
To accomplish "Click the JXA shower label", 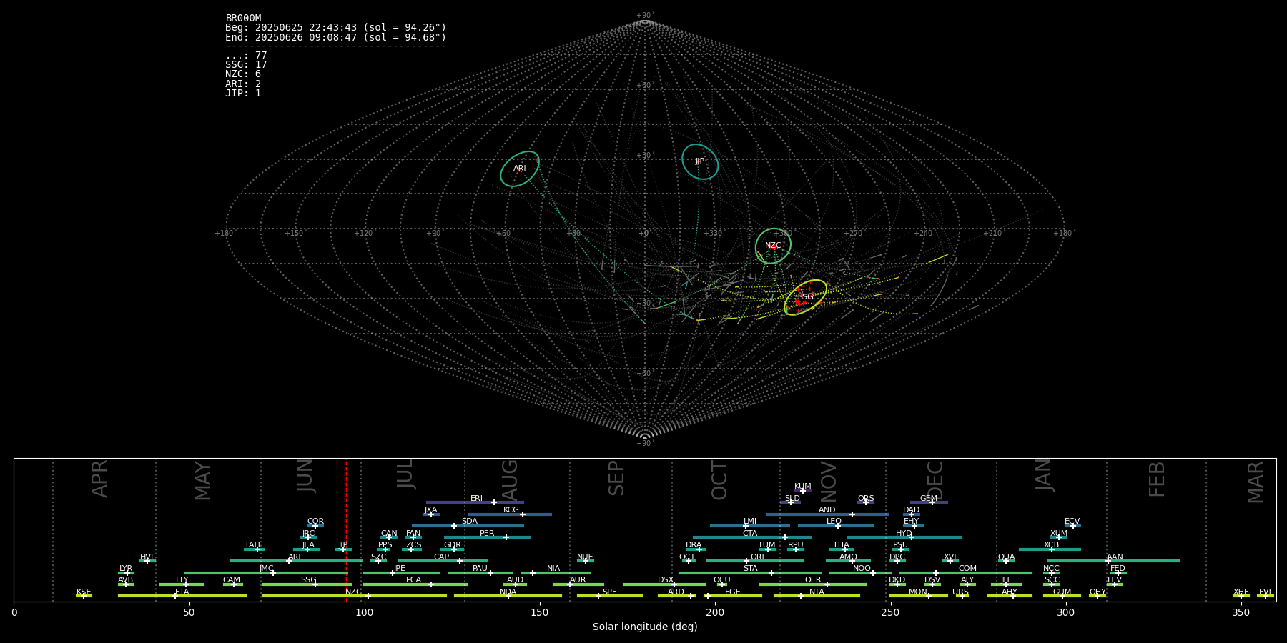I will tap(430, 510).
